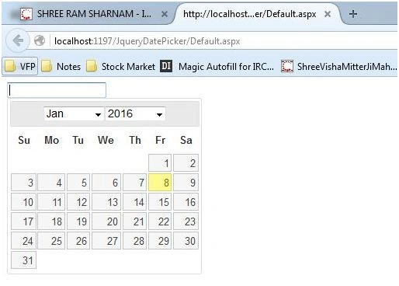Click January 24 date cell
399x286 pixels.
pyautogui.click(x=23, y=241)
